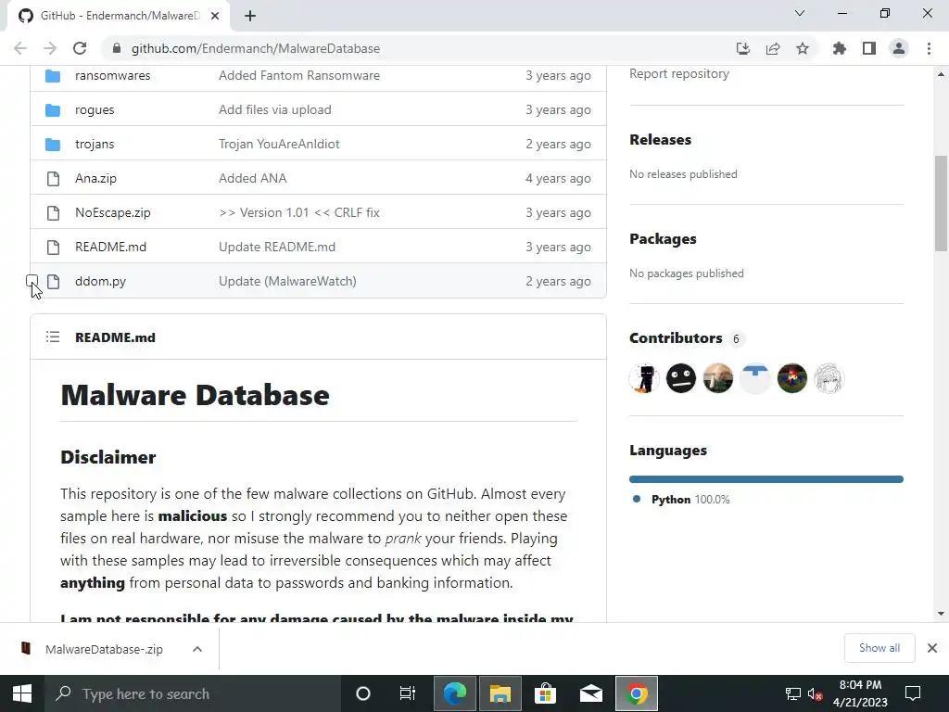Close the downloads bar
The width and height of the screenshot is (949, 712).
click(932, 648)
